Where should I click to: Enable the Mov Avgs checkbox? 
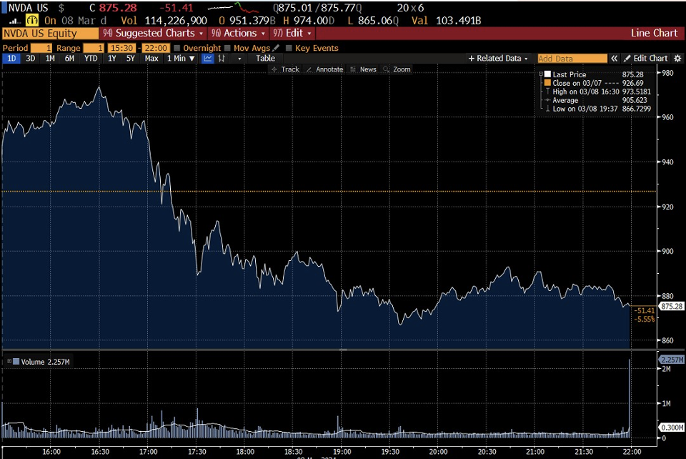click(227, 48)
